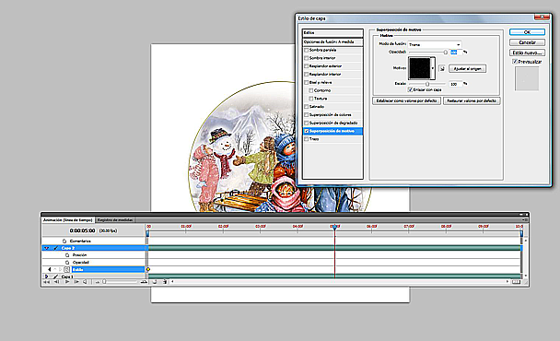The width and height of the screenshot is (560, 341).
Task: Enable the Sombra interior checkbox
Action: click(306, 58)
